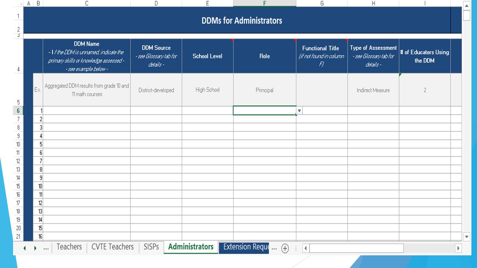Viewport: 477px width, 268px height.
Task: Click the entry number 10 cell
Action: click(38, 186)
